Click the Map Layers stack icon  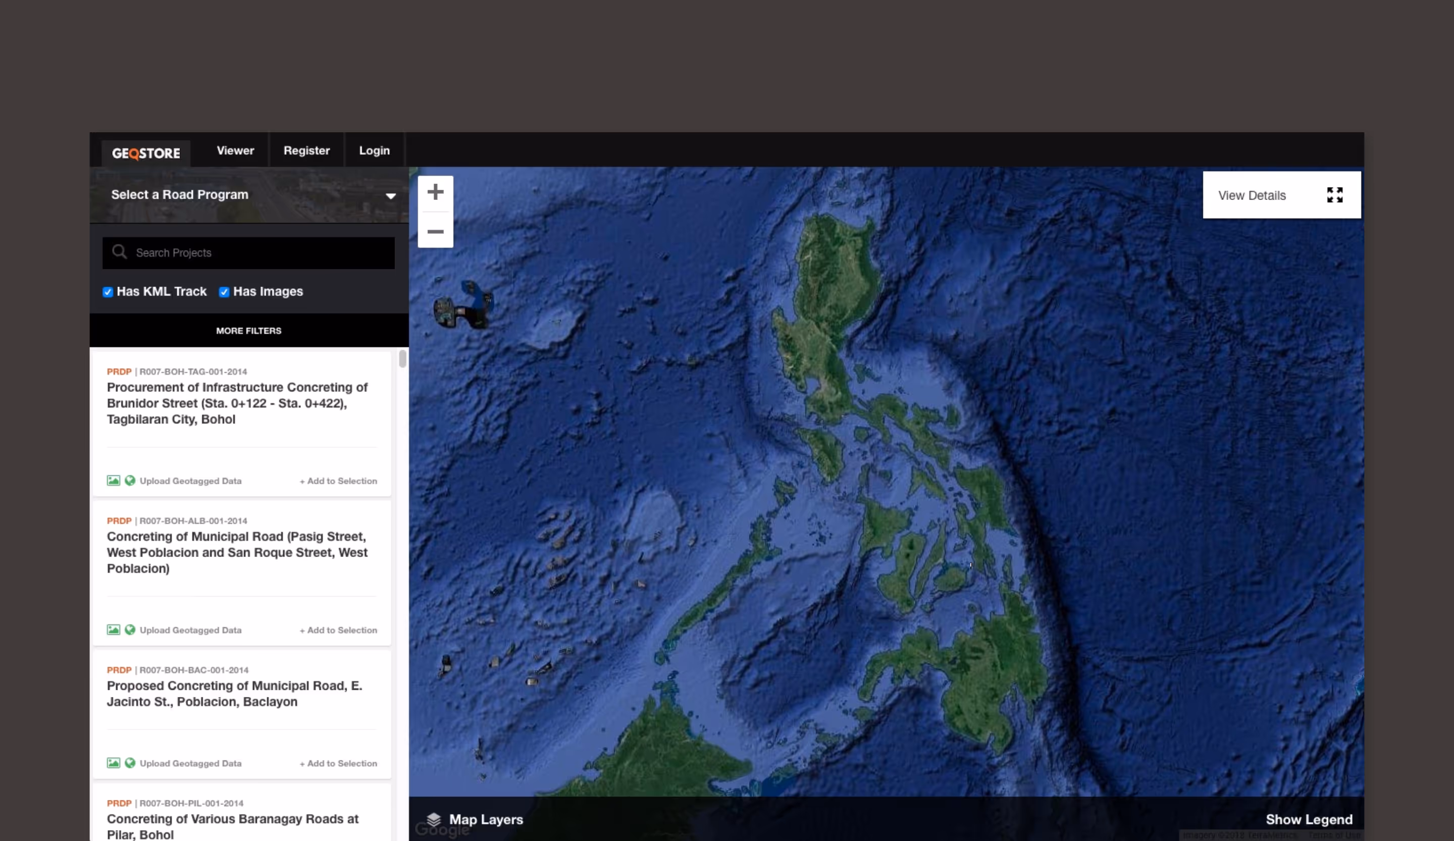(x=433, y=819)
